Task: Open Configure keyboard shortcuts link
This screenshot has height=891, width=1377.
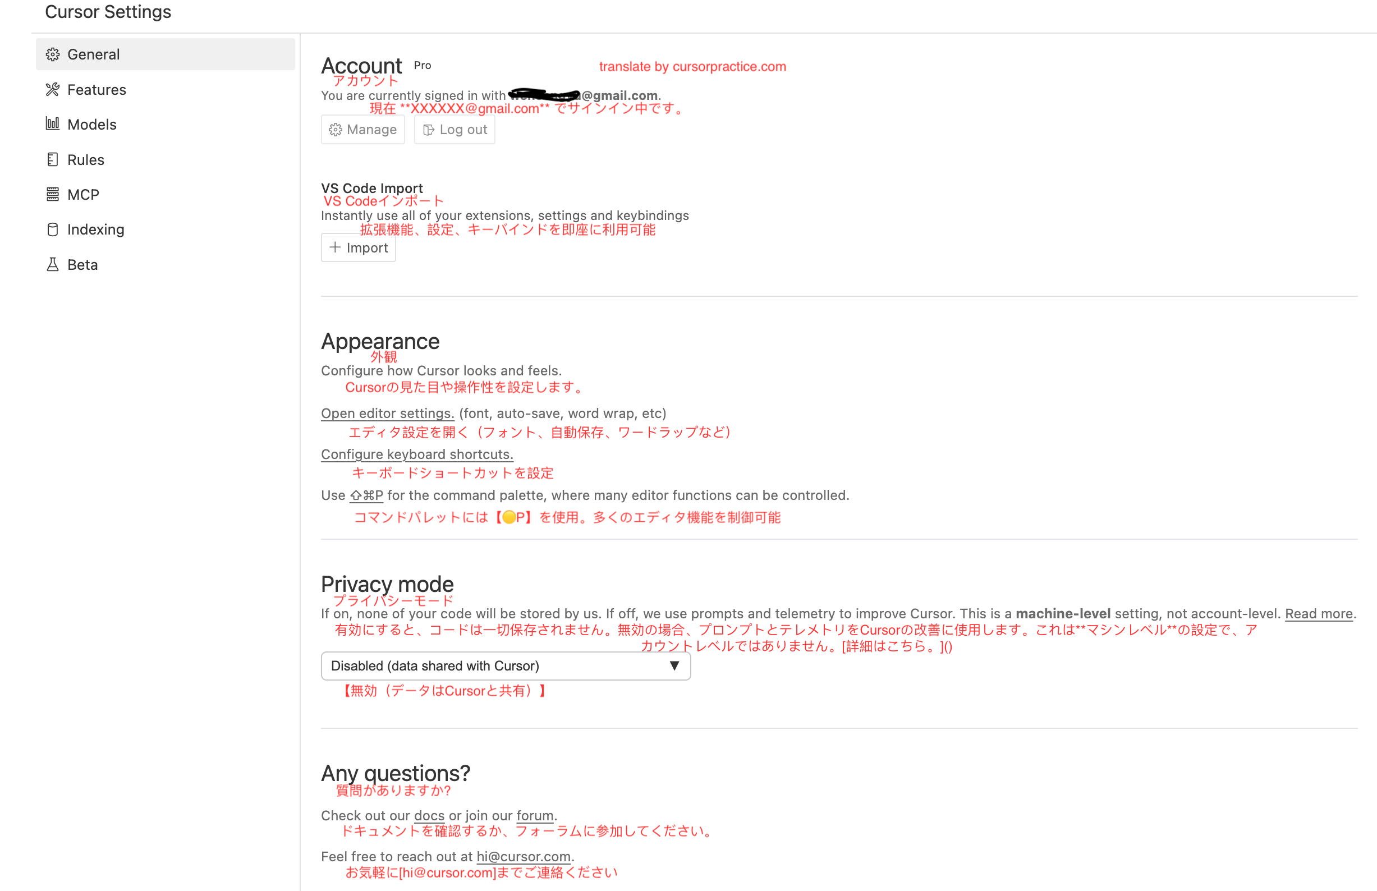Action: tap(417, 454)
